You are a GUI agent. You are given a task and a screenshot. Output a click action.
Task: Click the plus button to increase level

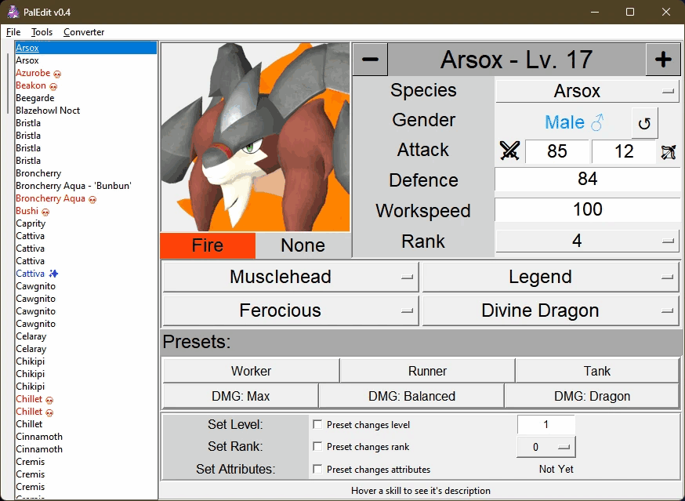point(663,60)
